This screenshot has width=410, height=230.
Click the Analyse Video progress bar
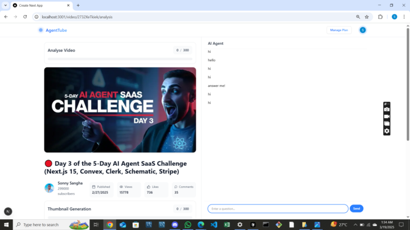120,59
